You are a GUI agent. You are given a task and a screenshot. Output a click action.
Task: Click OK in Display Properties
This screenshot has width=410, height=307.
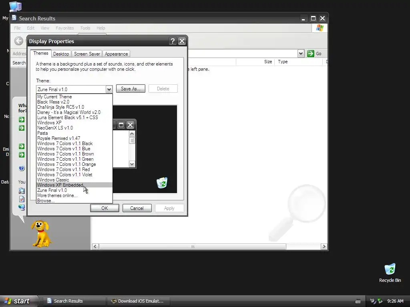point(105,208)
